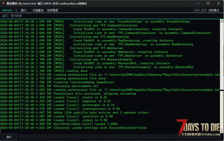The height and width of the screenshot is (141, 224).
Task: Open the 玩家管理 menu
Action: [x=52, y=10]
